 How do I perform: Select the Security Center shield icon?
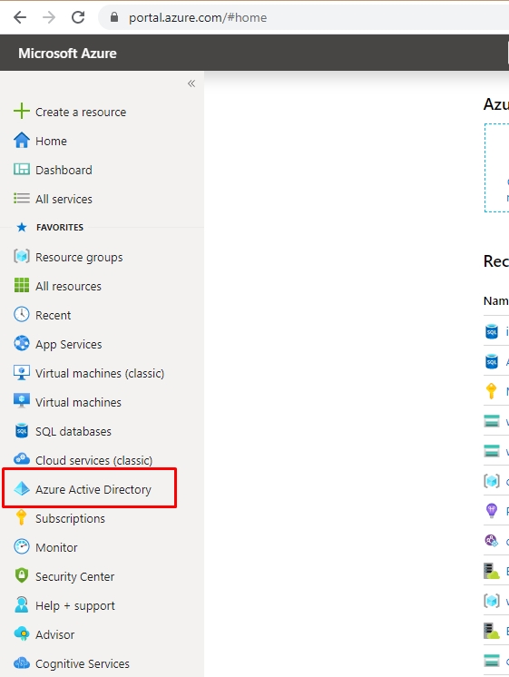point(21,575)
